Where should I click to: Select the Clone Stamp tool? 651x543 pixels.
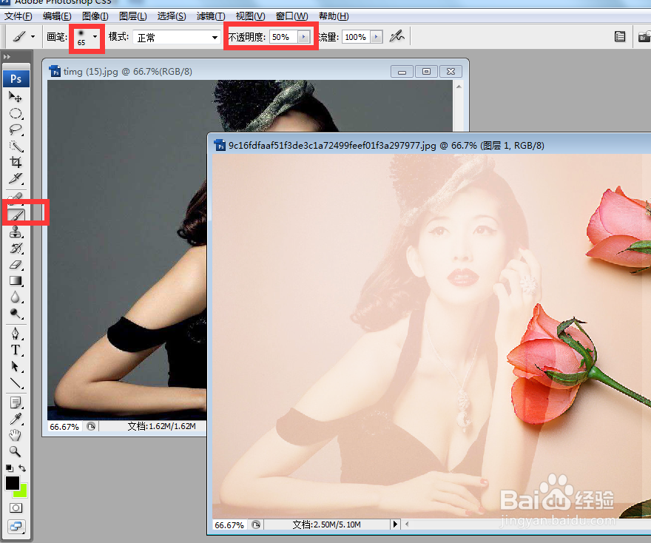coord(16,232)
